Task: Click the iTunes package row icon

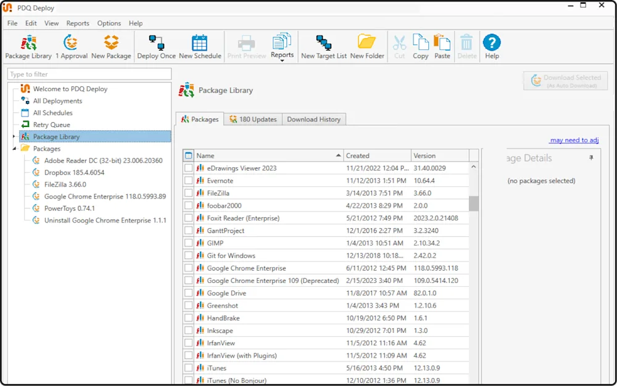Action: 201,368
